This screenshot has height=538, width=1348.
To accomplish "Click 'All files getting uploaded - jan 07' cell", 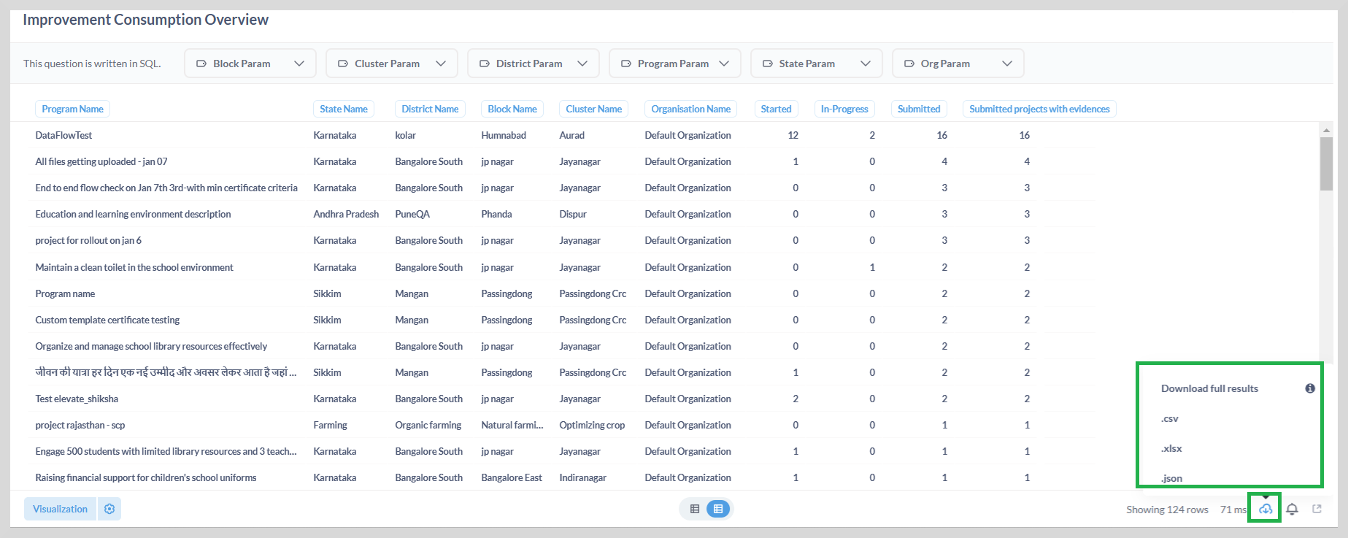I will (x=101, y=161).
